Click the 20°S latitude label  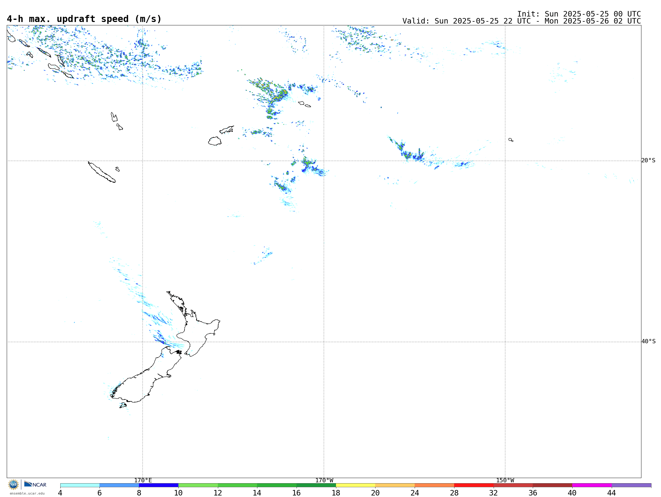click(x=648, y=160)
